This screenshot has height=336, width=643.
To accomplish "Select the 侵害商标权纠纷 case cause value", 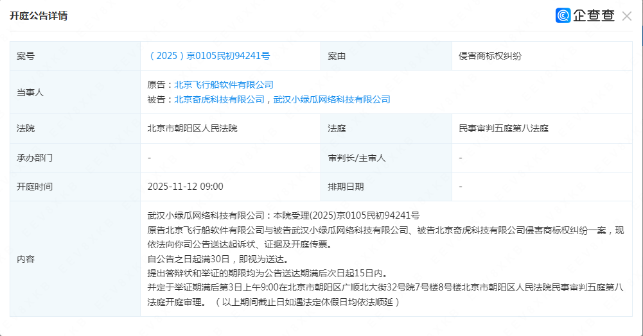I will click(490, 56).
